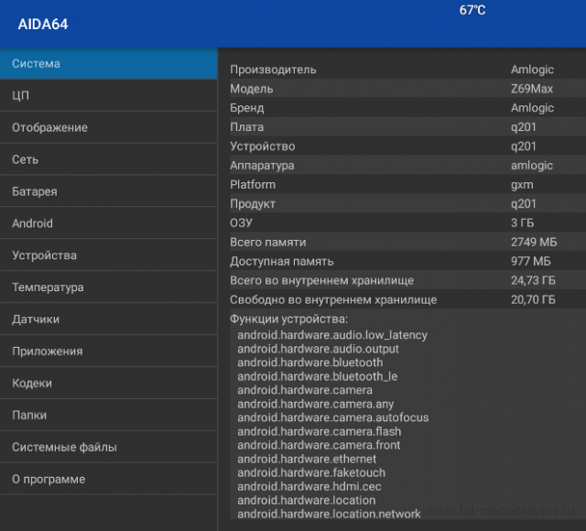Screen dimensions: 586x531
Task: Click android.hardware.camera.any entry
Action: [x=315, y=404]
